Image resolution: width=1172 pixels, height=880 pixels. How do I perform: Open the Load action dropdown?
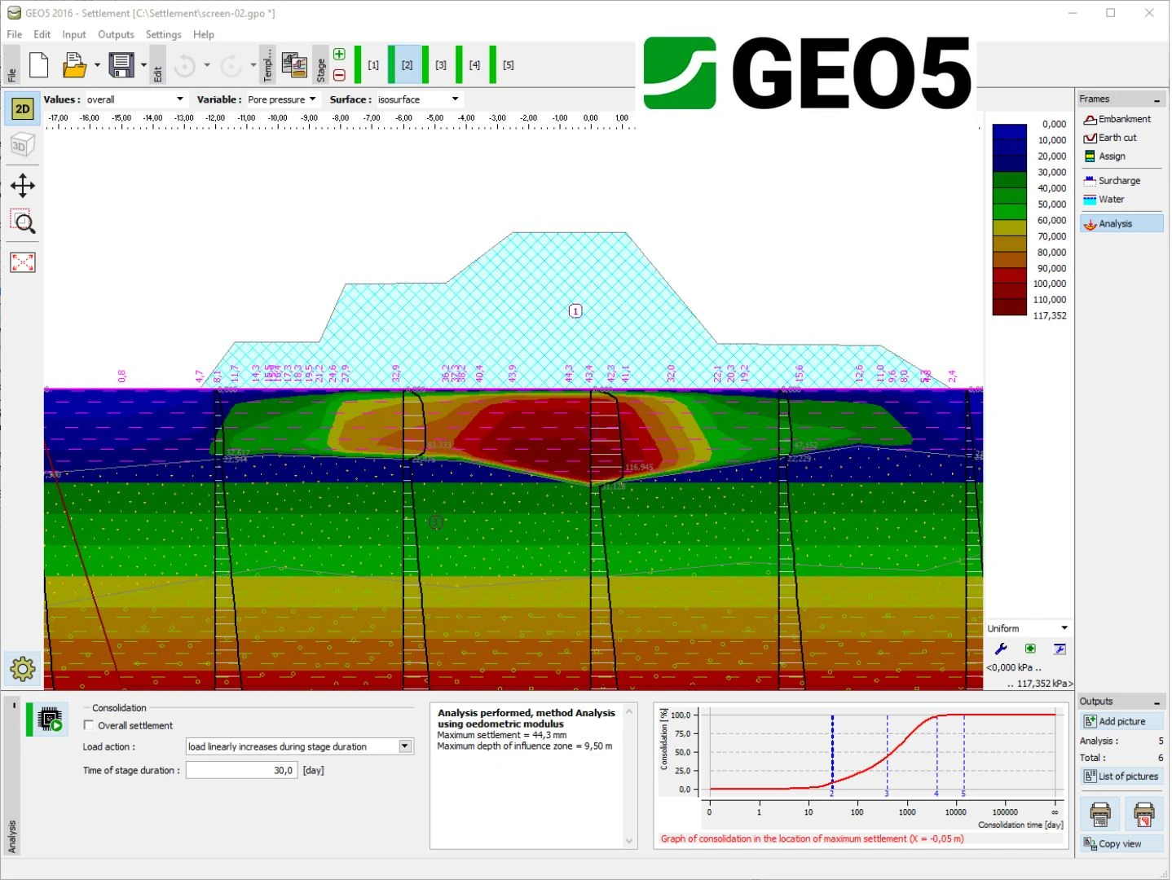pos(300,746)
